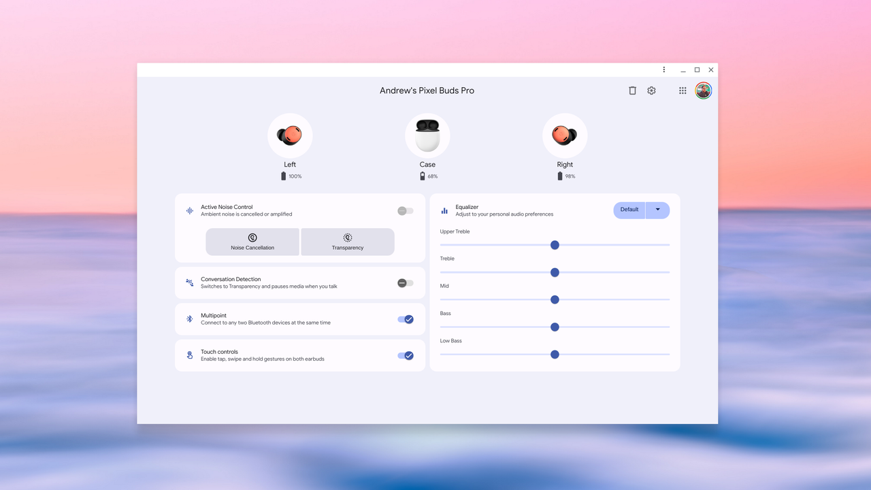Image resolution: width=871 pixels, height=490 pixels.
Task: Turn off Touch controls toggle
Action: point(406,355)
